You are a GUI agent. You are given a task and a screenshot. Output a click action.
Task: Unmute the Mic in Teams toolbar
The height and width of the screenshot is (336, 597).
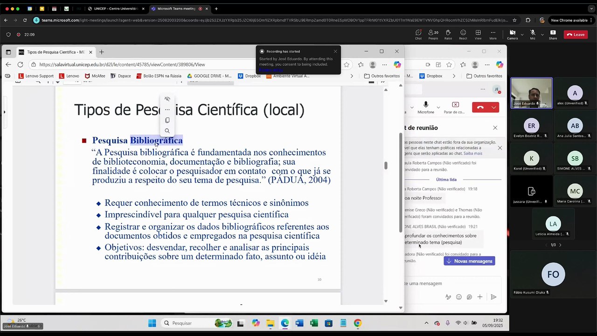click(533, 34)
